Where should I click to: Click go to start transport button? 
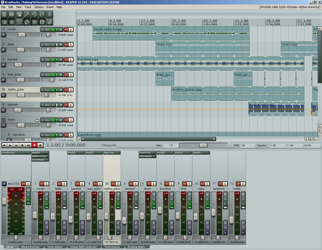[x=4, y=145]
